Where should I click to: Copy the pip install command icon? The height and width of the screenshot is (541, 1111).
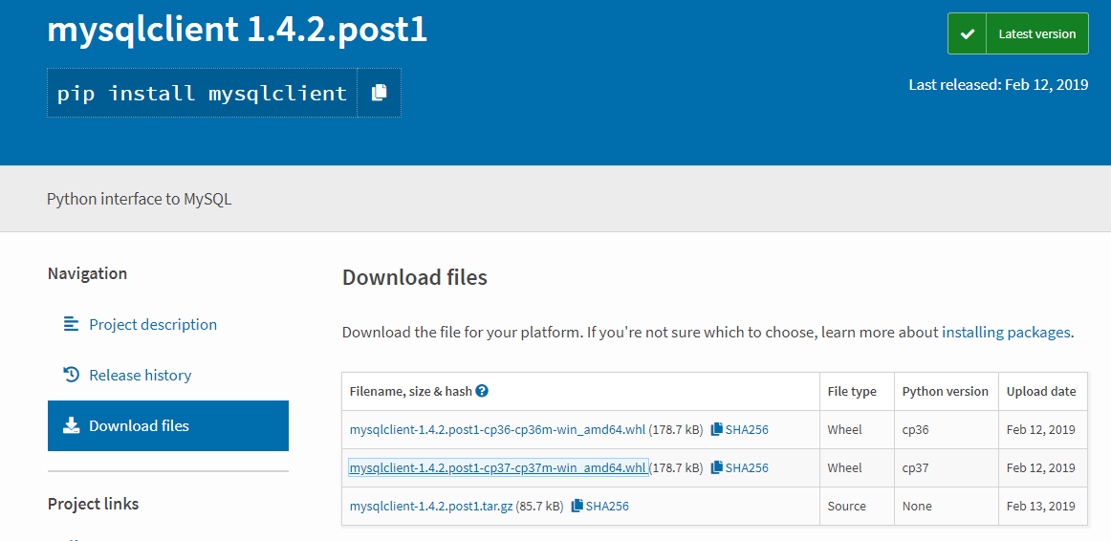[x=380, y=93]
